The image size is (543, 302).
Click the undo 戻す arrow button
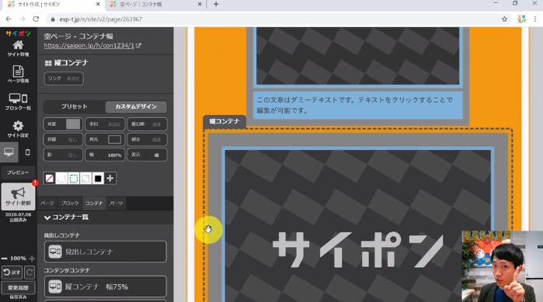pyautogui.click(x=12, y=272)
